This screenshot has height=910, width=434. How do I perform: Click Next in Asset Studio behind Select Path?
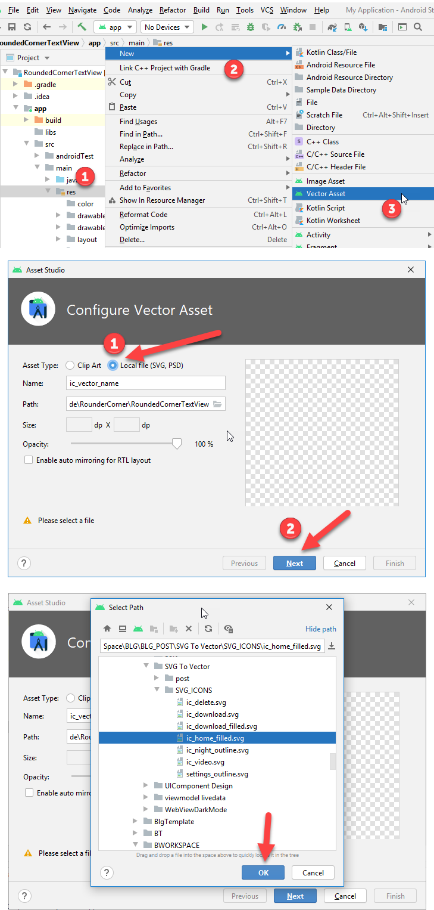[x=295, y=896]
